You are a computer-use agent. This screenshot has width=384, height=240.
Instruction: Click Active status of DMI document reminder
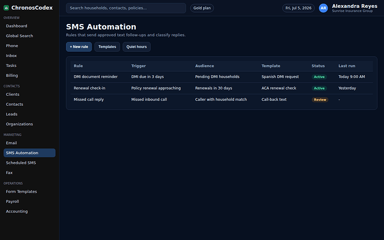[319, 77]
